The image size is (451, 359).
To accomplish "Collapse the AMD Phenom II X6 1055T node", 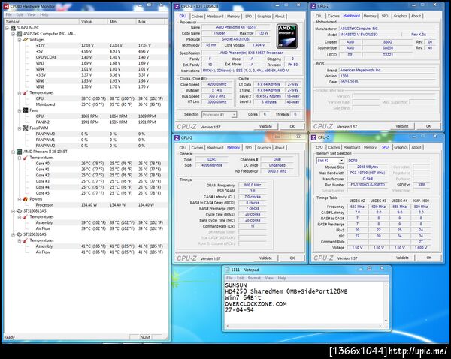I will [x=14, y=152].
